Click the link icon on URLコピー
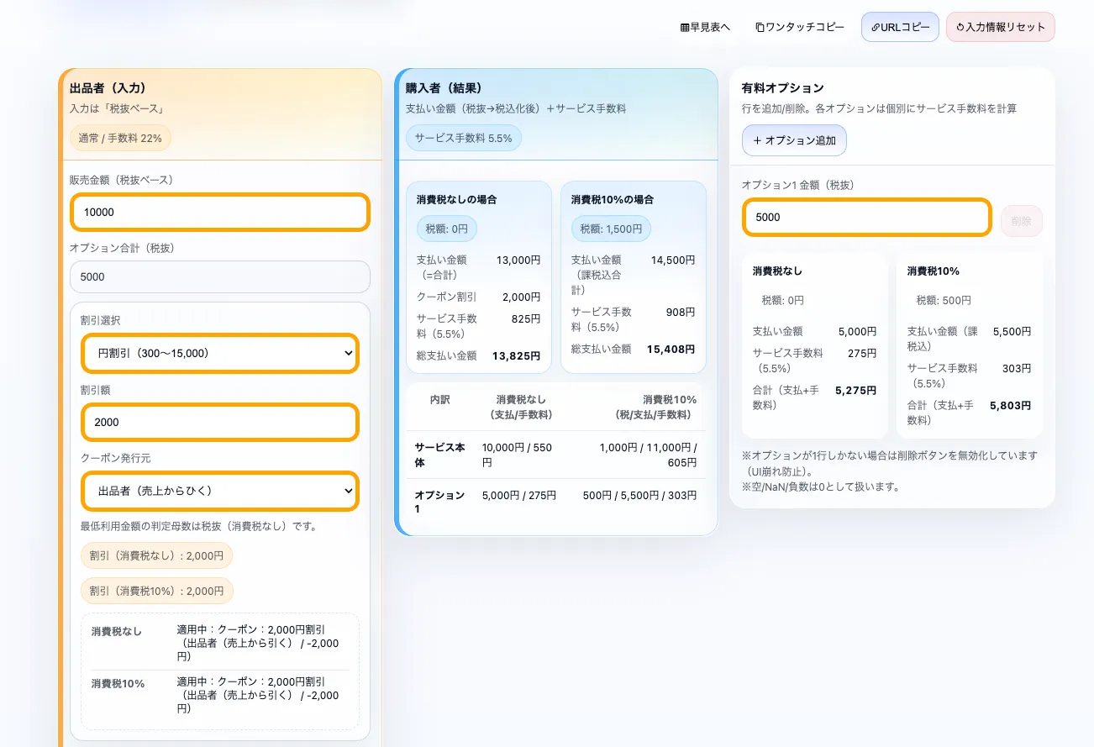The width and height of the screenshot is (1094, 747). click(x=876, y=27)
